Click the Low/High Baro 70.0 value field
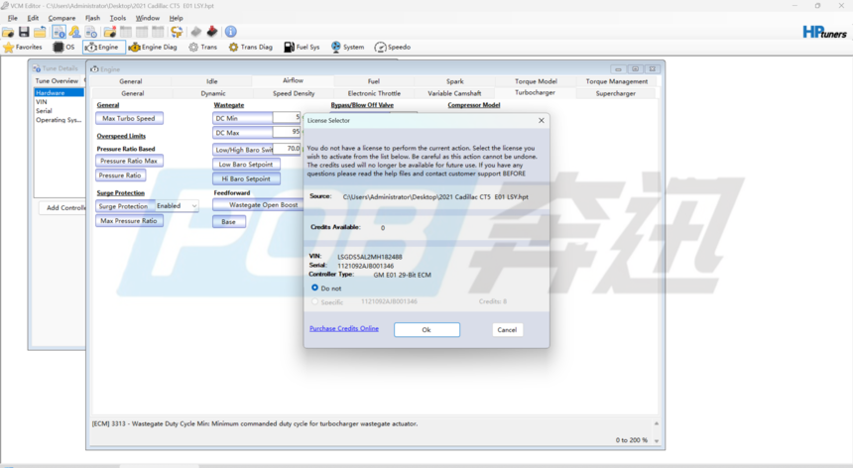Image resolution: width=853 pixels, height=468 pixels. tap(286, 149)
